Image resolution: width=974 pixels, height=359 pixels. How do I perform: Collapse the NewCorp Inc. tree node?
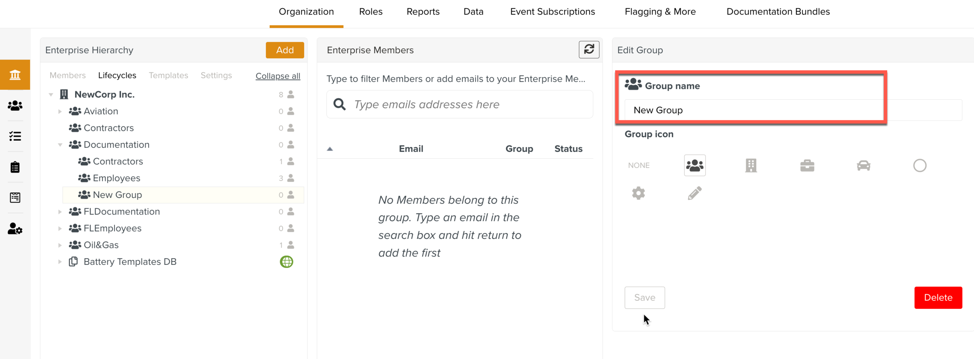tap(51, 94)
